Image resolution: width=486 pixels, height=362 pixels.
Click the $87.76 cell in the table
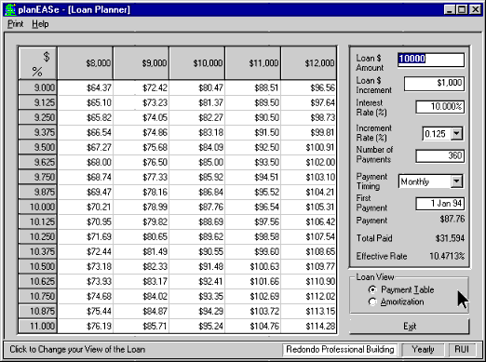point(197,207)
